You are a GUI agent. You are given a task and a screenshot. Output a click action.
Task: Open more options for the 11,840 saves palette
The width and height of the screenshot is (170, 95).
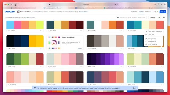[121, 49]
